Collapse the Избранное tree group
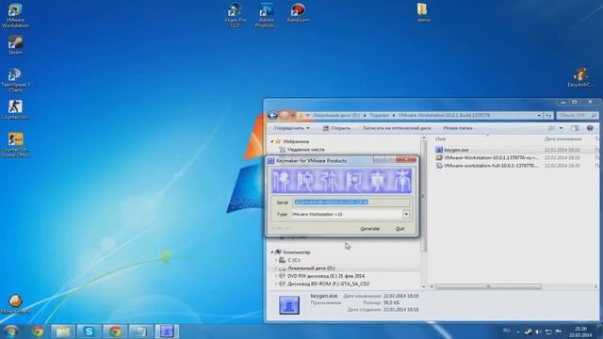603x339 pixels. [272, 141]
